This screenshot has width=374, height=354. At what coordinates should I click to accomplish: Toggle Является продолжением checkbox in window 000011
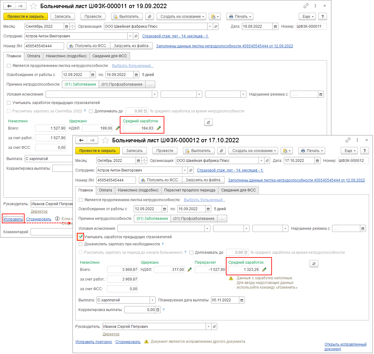tap(9, 66)
